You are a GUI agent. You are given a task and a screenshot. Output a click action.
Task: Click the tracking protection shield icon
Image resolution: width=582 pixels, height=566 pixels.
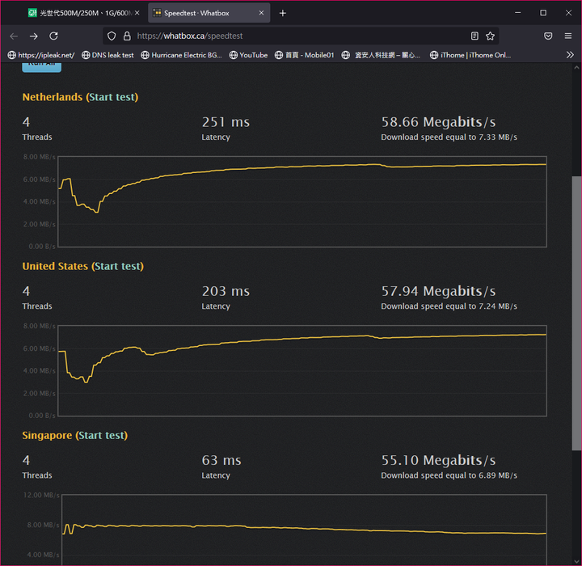[112, 36]
